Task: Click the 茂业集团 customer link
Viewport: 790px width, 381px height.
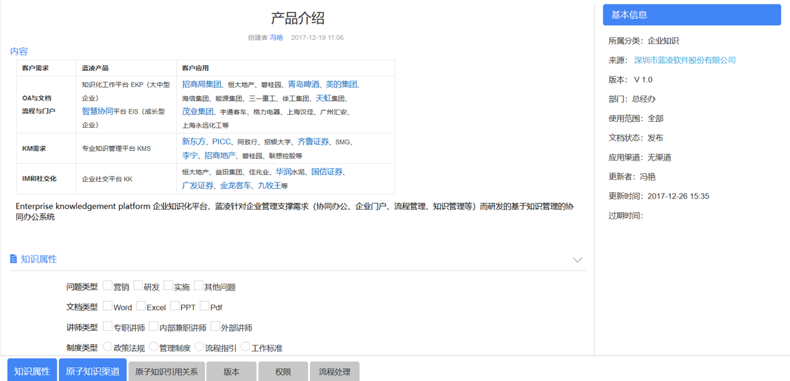Action: 198,112
